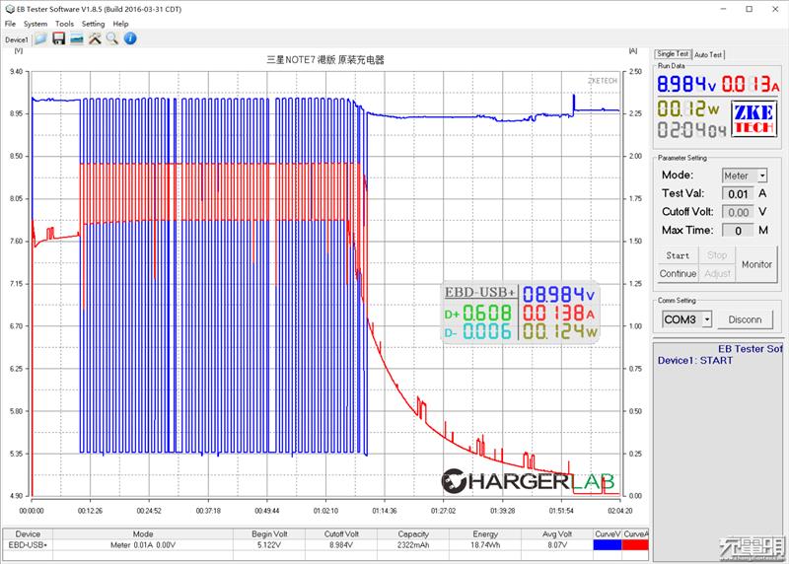
Task: Switch to the Auto Test tab
Action: (708, 54)
